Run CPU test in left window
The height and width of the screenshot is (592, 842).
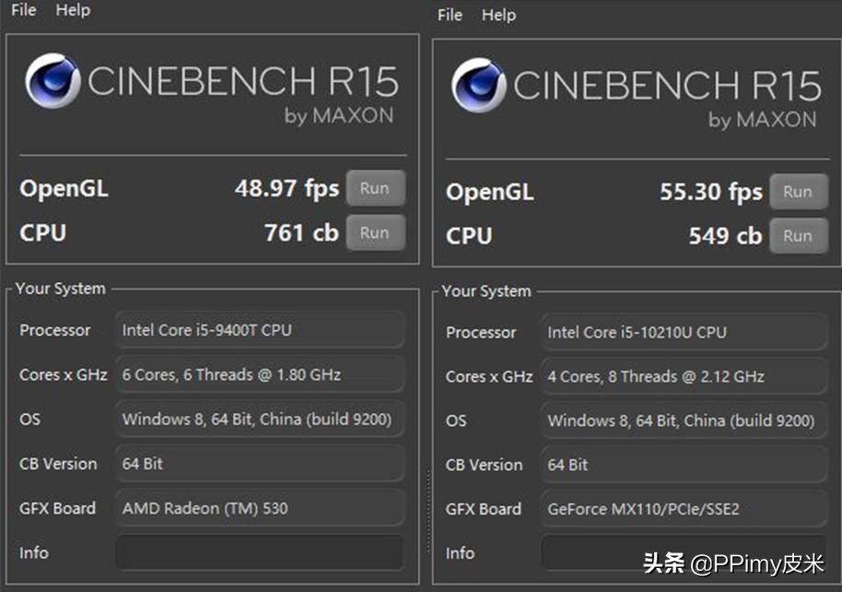pos(374,232)
